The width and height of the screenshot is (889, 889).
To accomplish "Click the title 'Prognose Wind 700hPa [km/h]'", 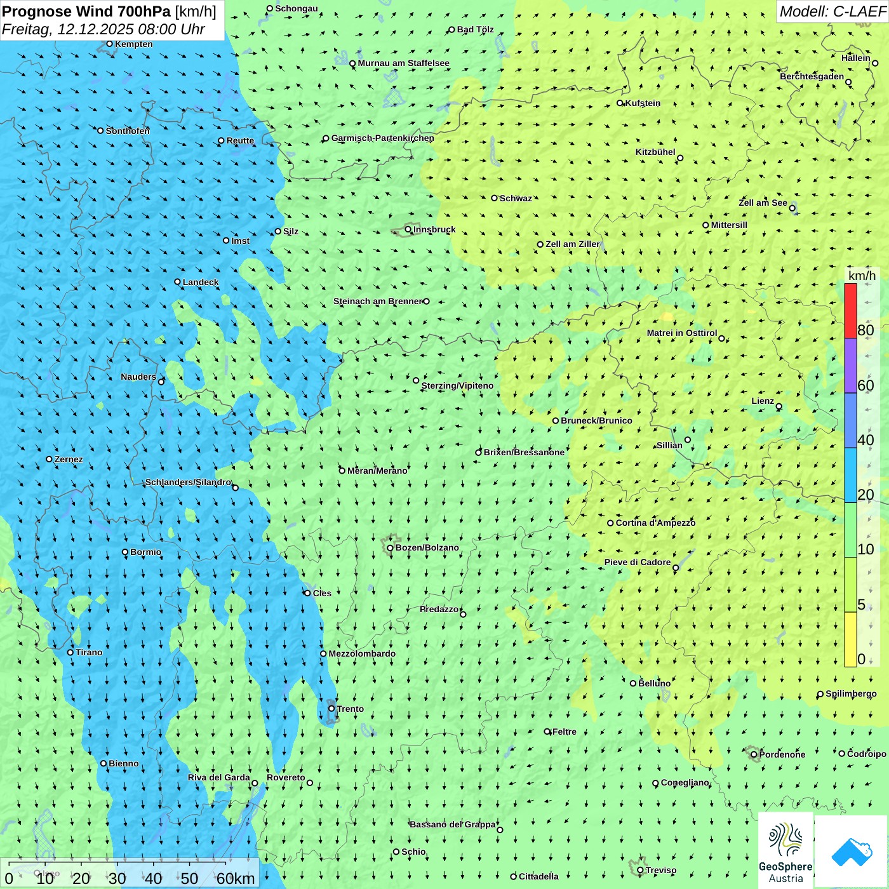I will coord(109,11).
